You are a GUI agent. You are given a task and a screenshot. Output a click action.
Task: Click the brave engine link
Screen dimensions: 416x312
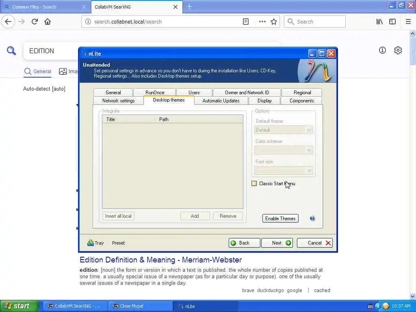248,290
